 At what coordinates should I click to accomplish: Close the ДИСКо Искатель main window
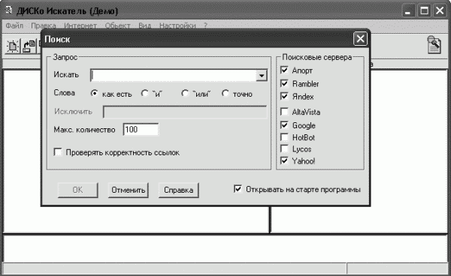[440, 11]
